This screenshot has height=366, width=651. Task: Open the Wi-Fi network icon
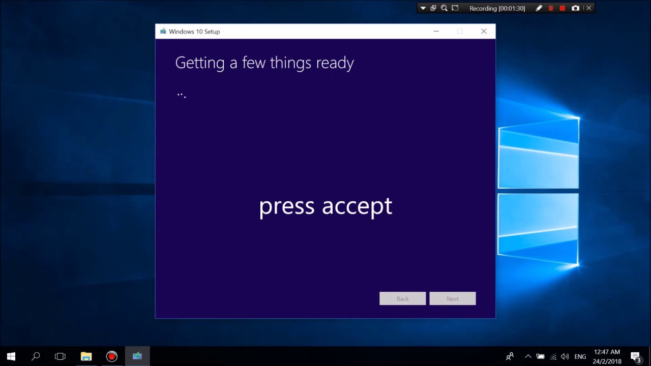point(553,356)
